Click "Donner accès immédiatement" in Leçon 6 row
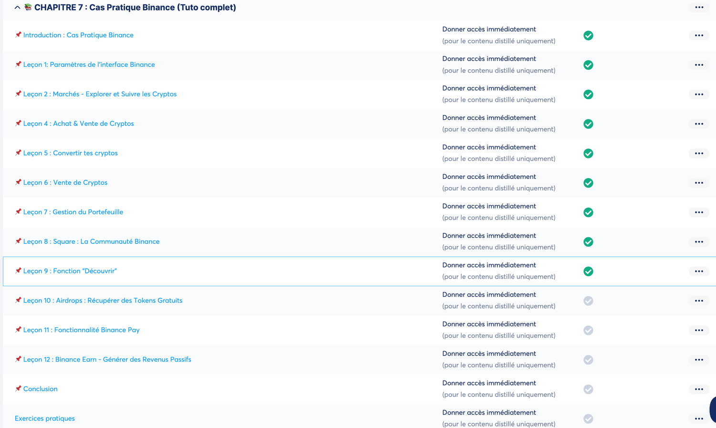716x428 pixels. (x=489, y=177)
